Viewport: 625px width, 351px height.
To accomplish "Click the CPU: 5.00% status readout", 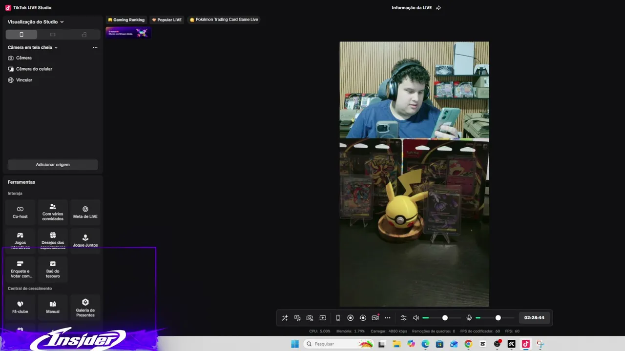I will pos(320,331).
